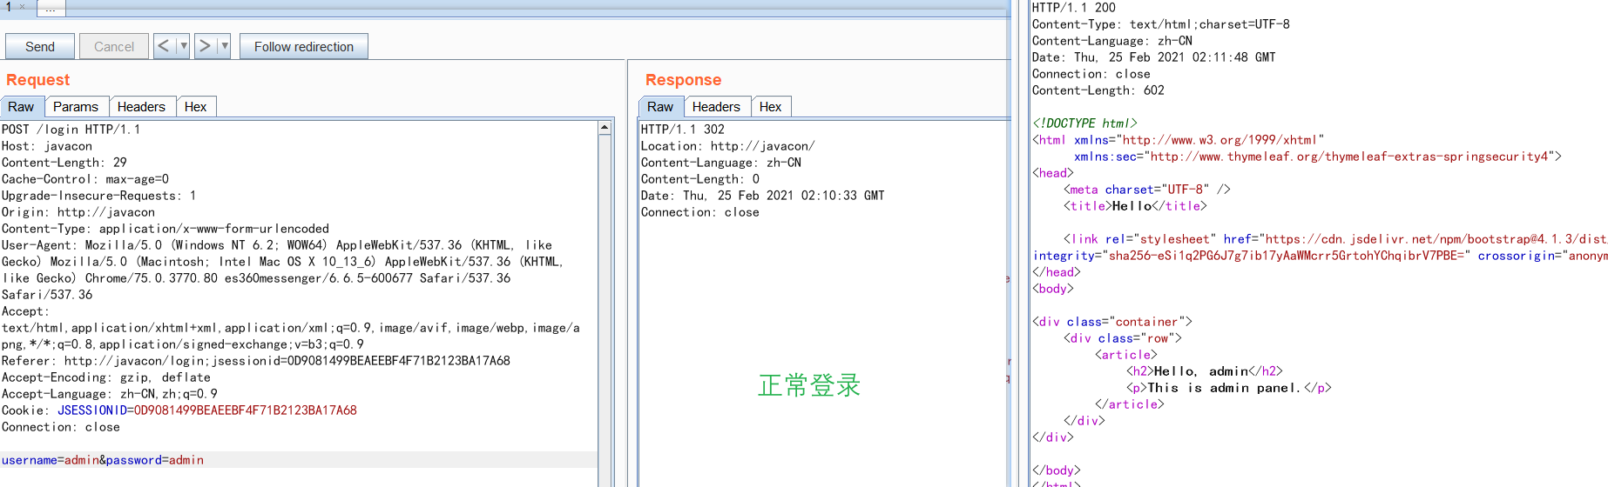Viewport: 1608px width, 487px height.
Task: Click the 'HTTP/1.1 302' response status line
Action: pyautogui.click(x=683, y=130)
